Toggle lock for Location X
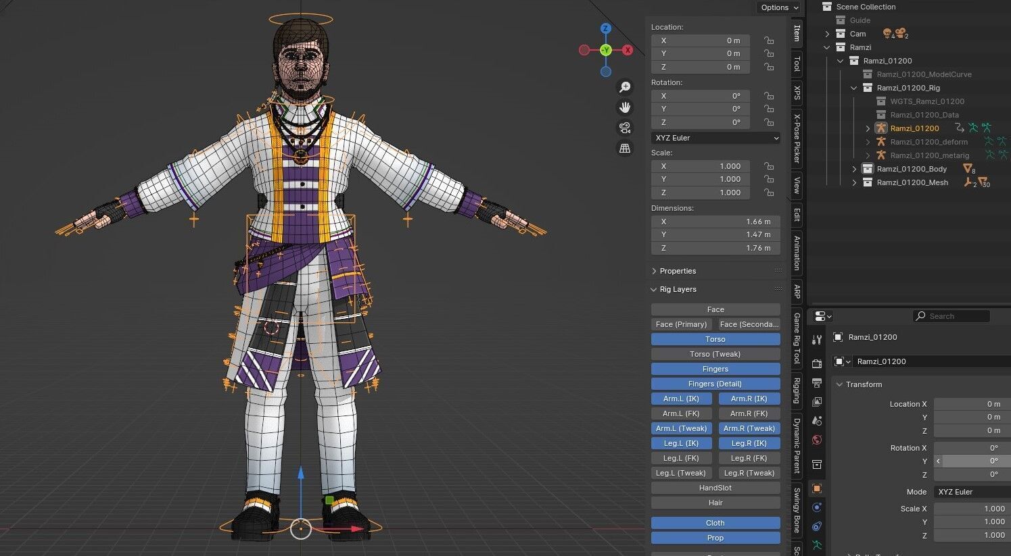This screenshot has height=556, width=1011. (769, 41)
